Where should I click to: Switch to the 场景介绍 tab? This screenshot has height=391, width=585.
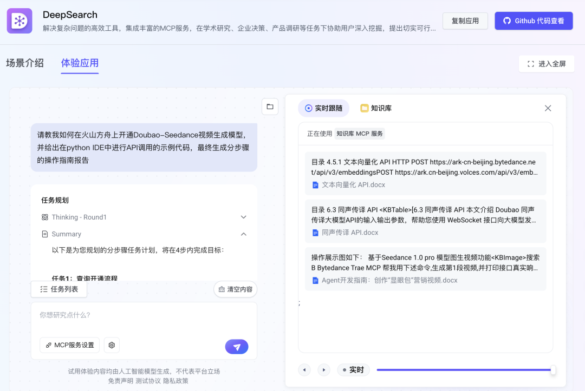25,63
